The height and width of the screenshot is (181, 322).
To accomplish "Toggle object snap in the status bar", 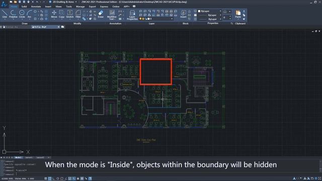I will [62, 178].
